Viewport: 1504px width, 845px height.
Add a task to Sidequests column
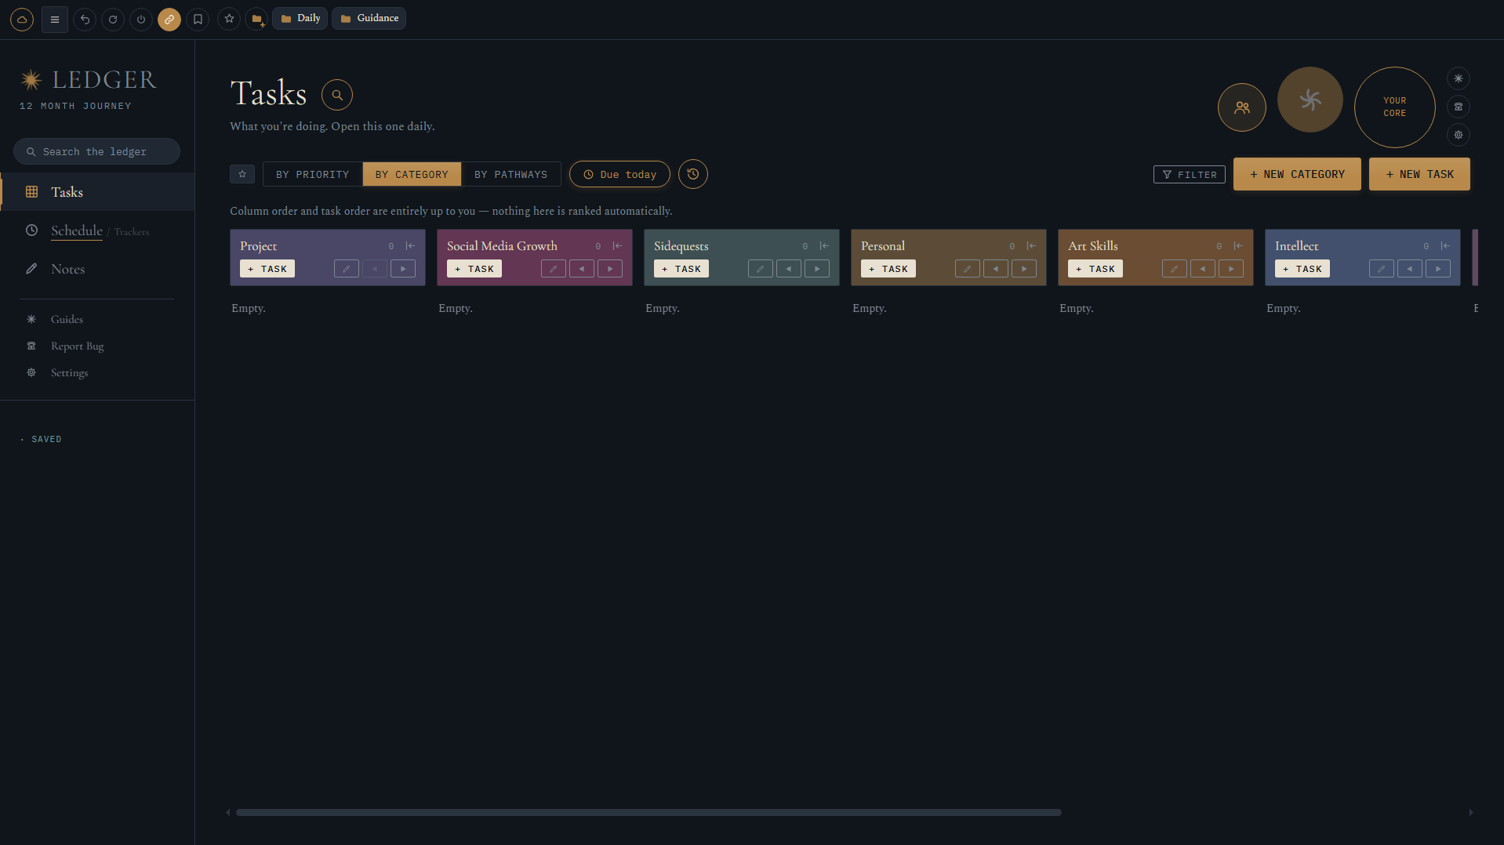(681, 269)
